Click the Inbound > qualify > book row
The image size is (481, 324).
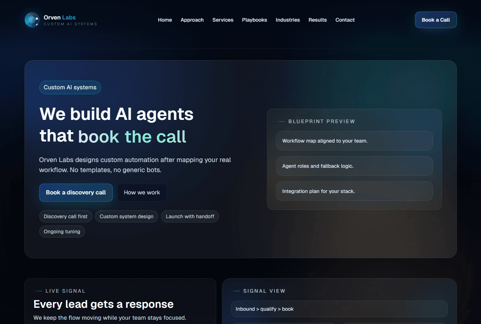339,309
